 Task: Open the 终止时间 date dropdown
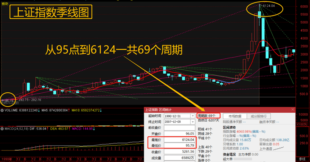193,122
